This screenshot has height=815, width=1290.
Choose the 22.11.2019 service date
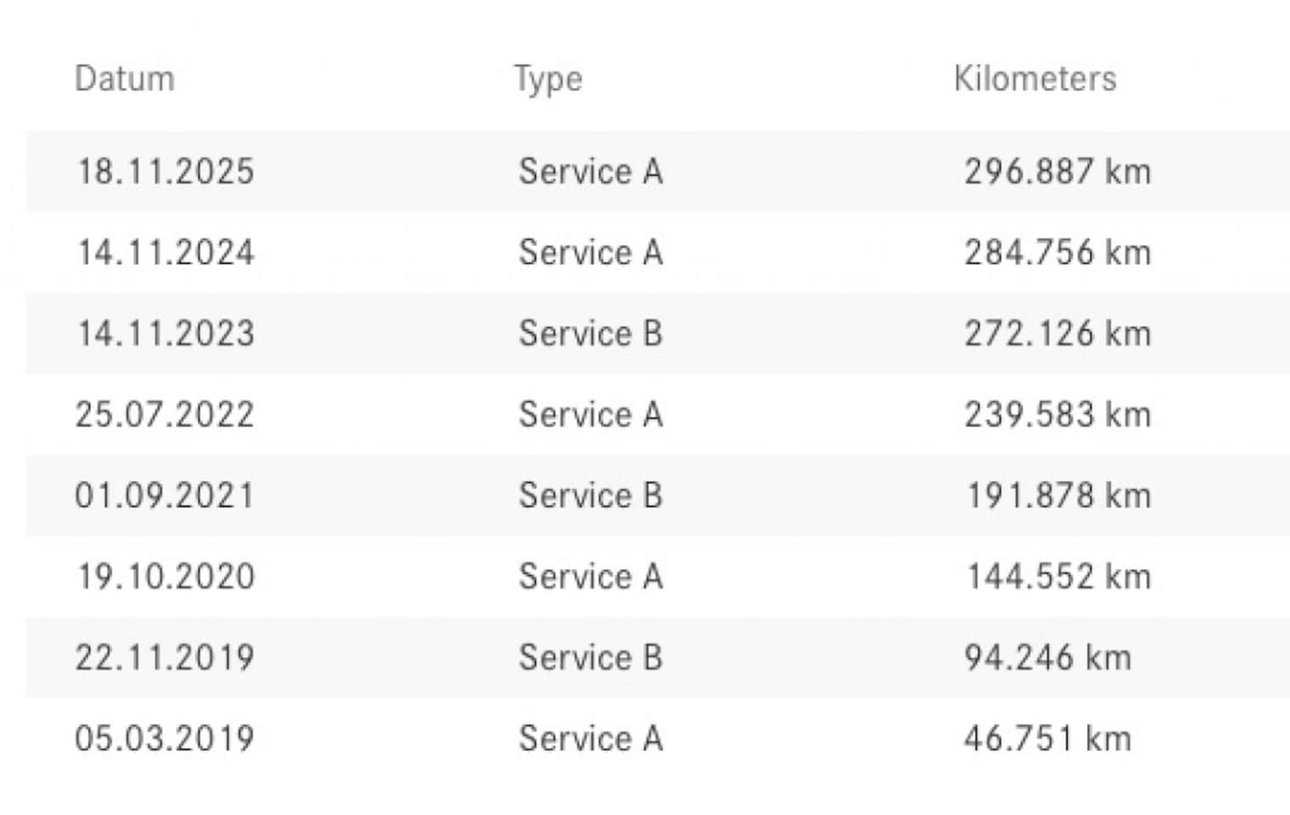pos(165,657)
